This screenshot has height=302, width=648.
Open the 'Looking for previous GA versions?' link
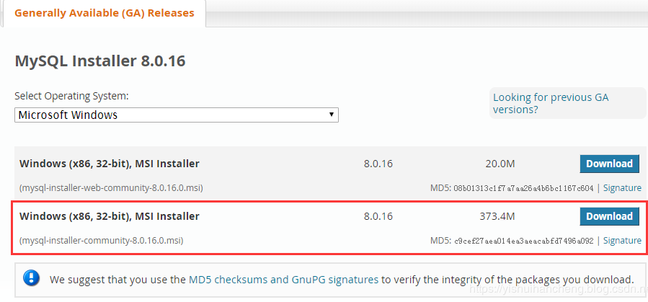pyautogui.click(x=551, y=103)
